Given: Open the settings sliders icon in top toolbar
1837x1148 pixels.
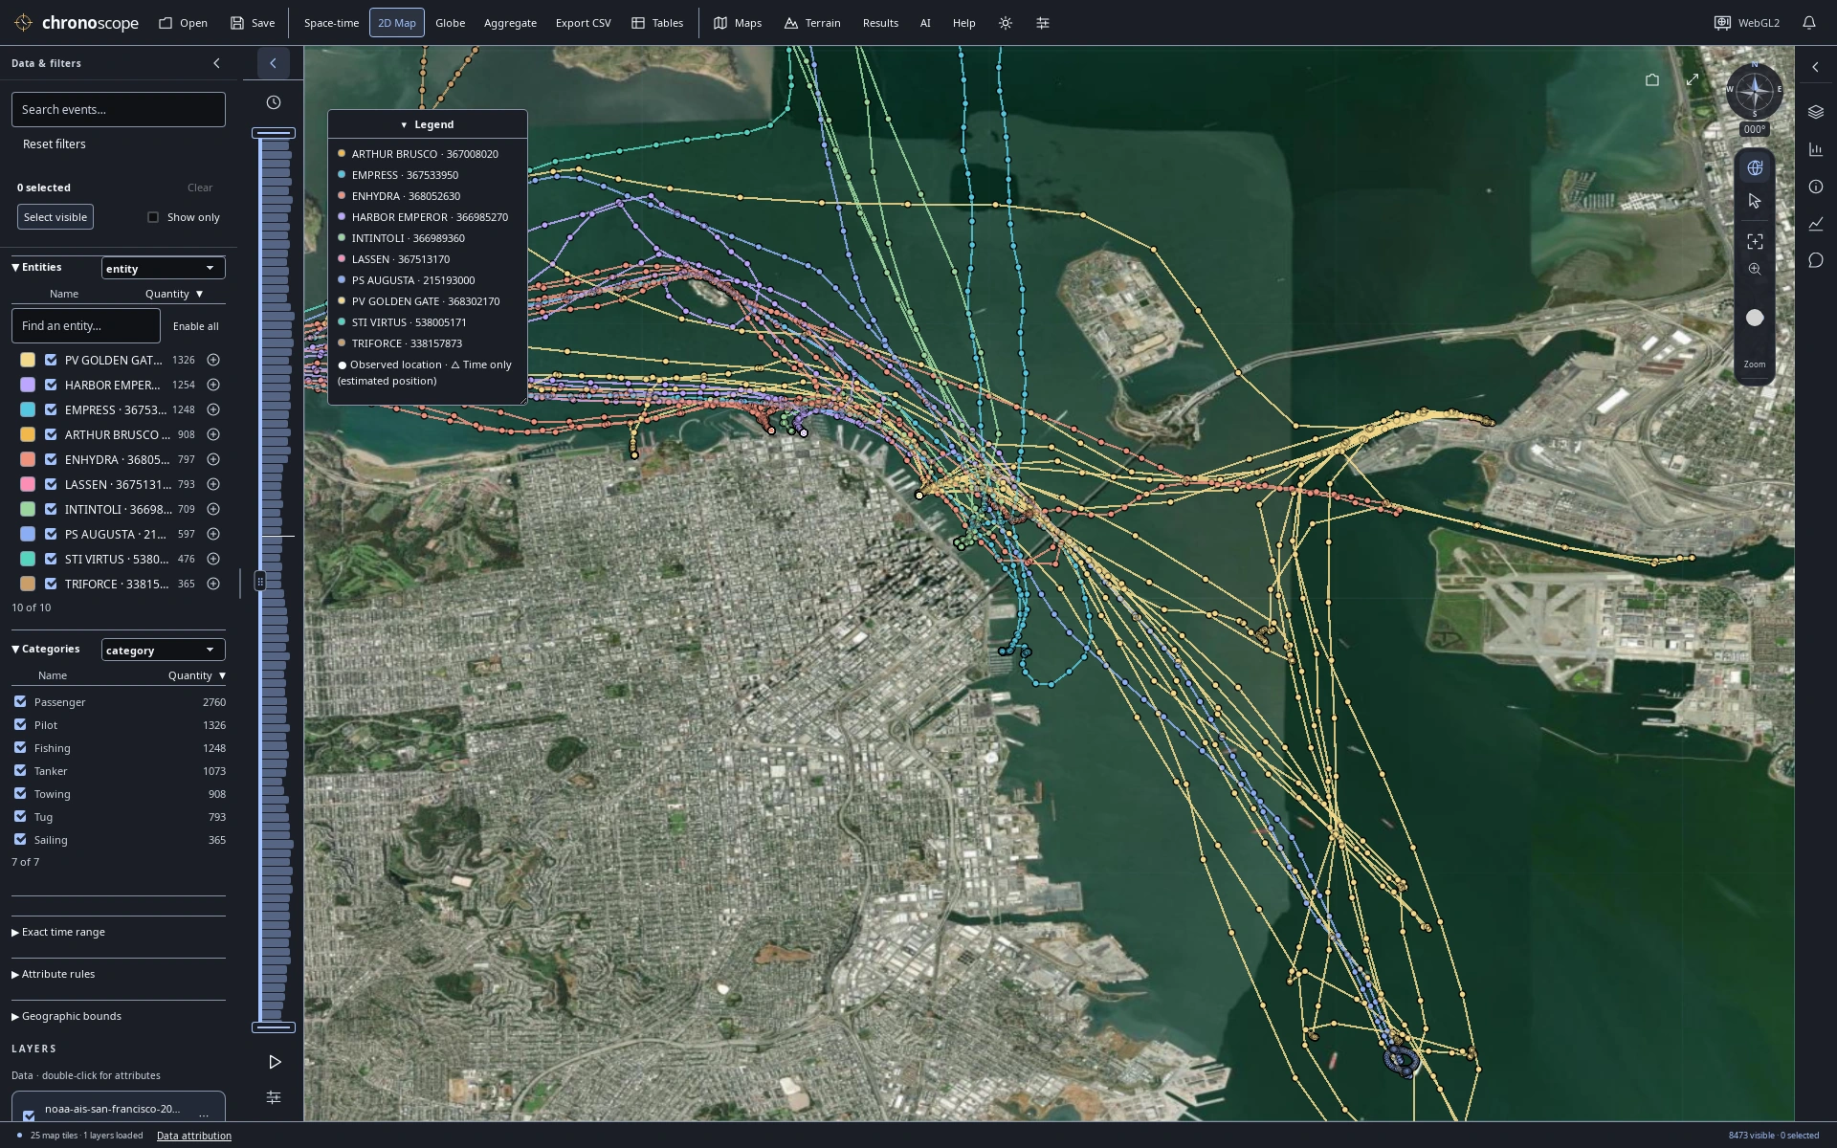Looking at the screenshot, I should click(x=1043, y=23).
